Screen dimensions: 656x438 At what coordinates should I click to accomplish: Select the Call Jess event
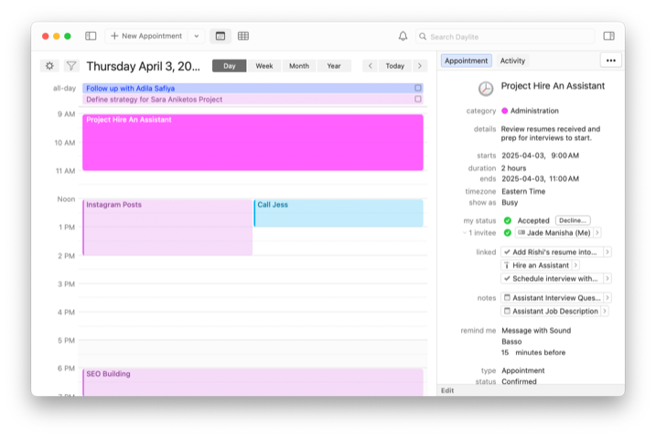click(338, 213)
